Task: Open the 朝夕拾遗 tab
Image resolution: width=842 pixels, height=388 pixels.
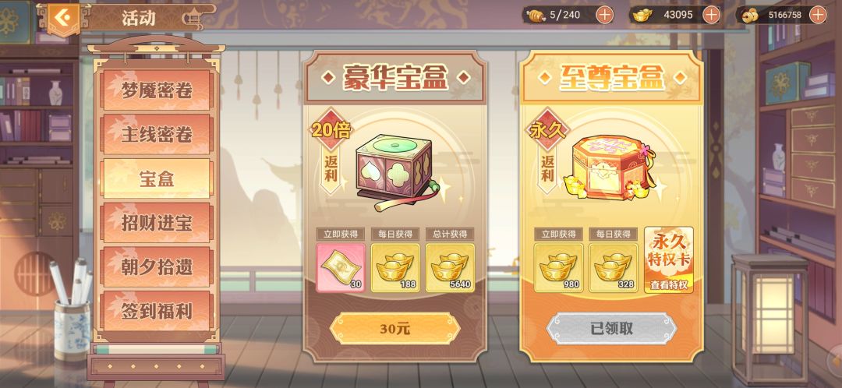Action: (x=157, y=266)
